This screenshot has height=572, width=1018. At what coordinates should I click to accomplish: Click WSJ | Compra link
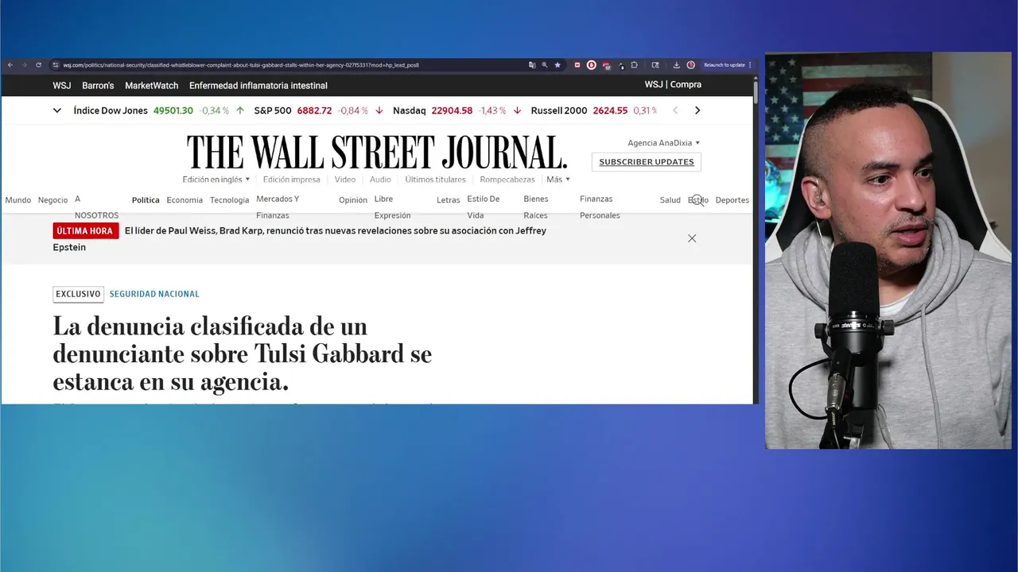coord(673,84)
